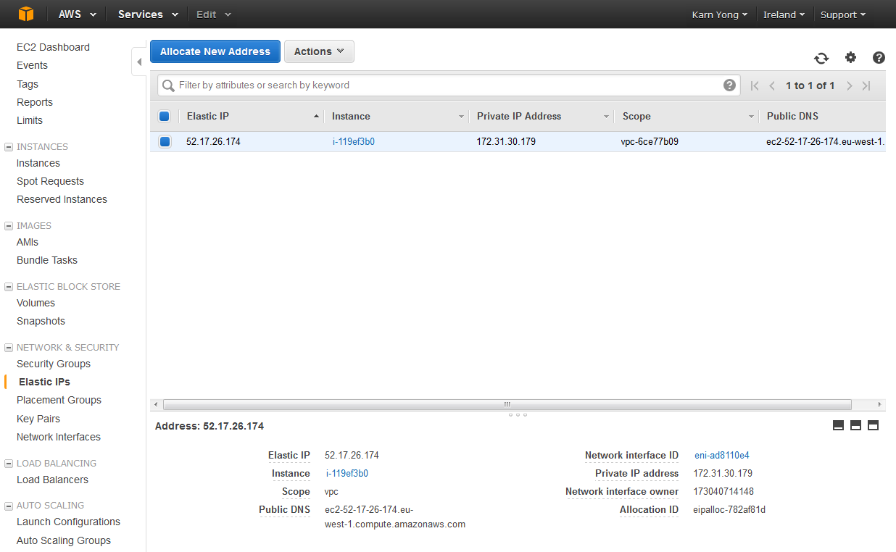Open the Services menu
The width and height of the screenshot is (896, 552).
click(x=148, y=14)
